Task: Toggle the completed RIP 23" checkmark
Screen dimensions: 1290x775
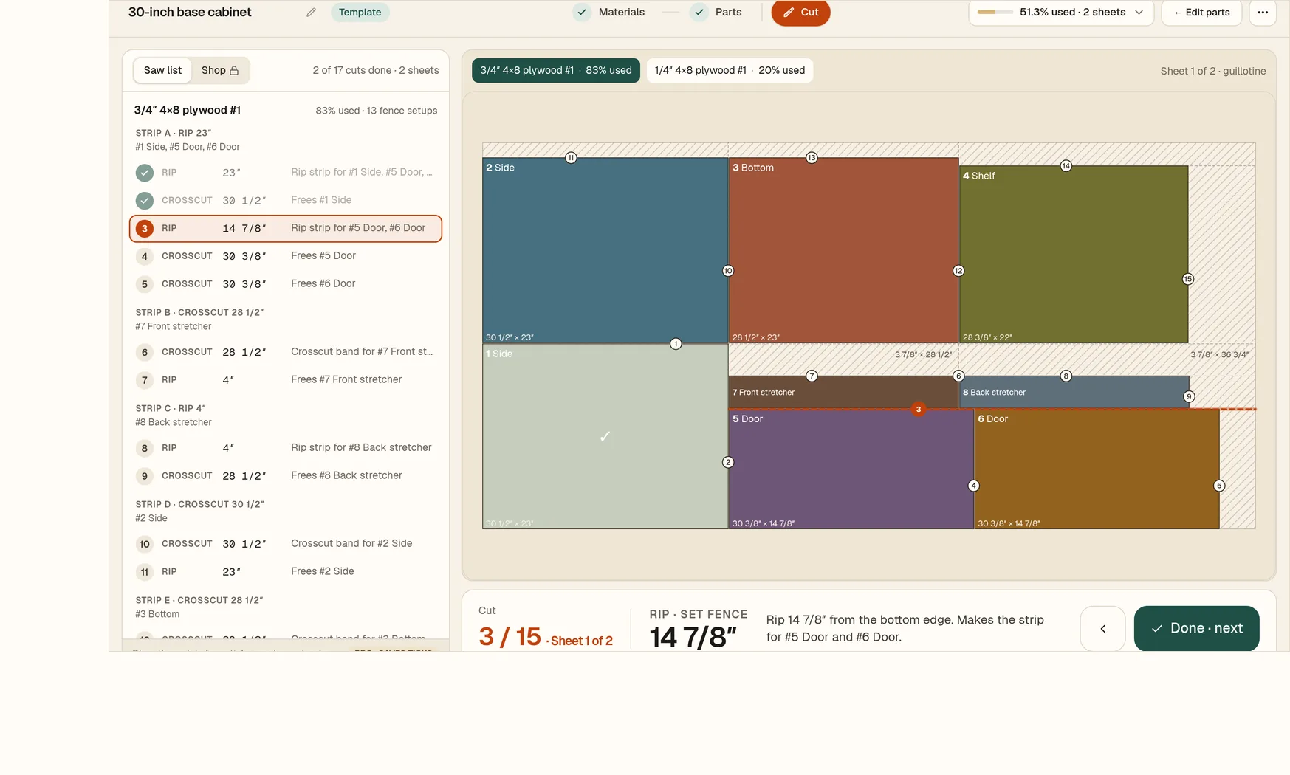Action: tap(145, 173)
